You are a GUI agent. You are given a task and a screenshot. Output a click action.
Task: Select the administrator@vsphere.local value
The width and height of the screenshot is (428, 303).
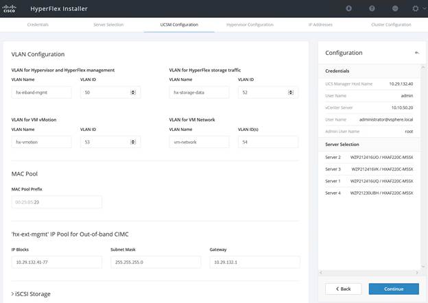click(386, 119)
